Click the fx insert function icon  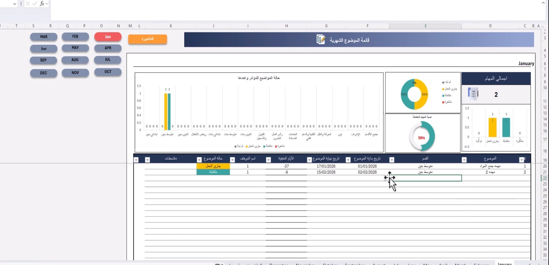42,4
